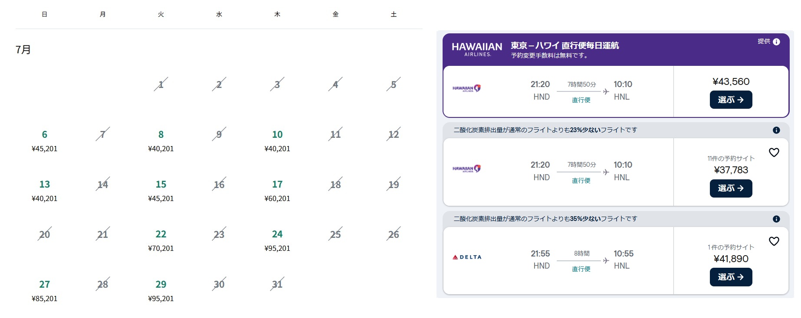This screenshot has width=801, height=318.
Task: Choose the ¥41,890 Delta flight
Action: click(x=731, y=277)
